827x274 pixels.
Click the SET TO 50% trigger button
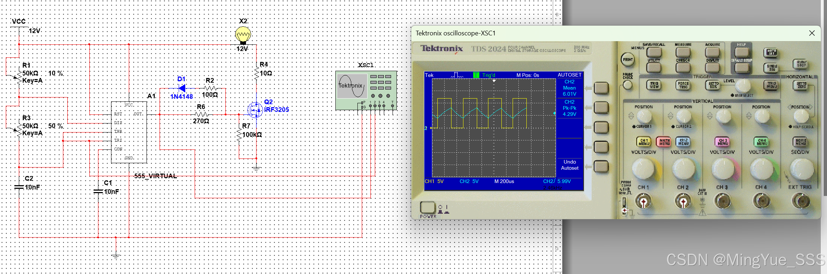click(x=713, y=85)
